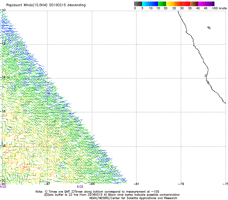228x200 pixels.
Task: Click the red 30-35 knots color band
Action: pos(186,4)
